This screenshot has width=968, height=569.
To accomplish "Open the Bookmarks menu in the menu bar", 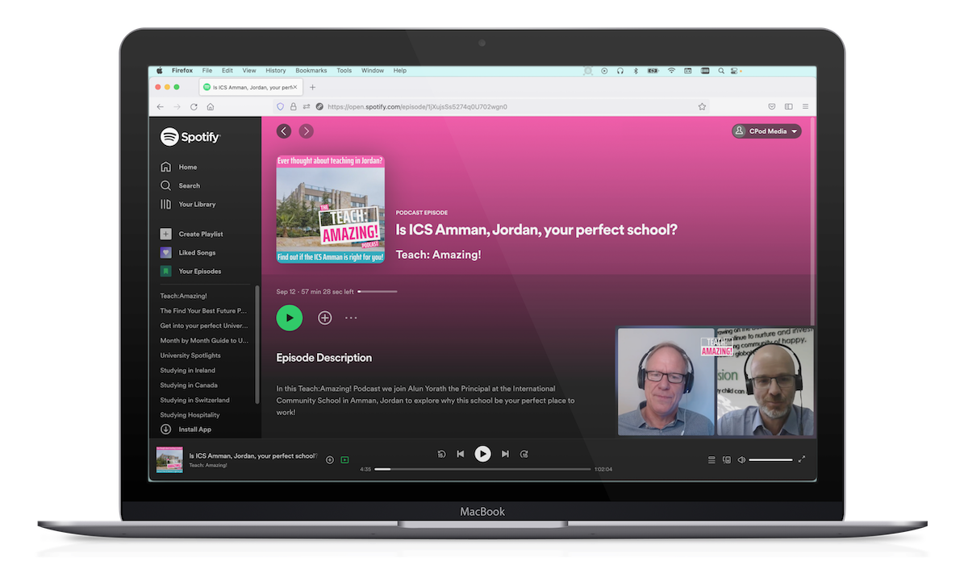I will tap(311, 71).
